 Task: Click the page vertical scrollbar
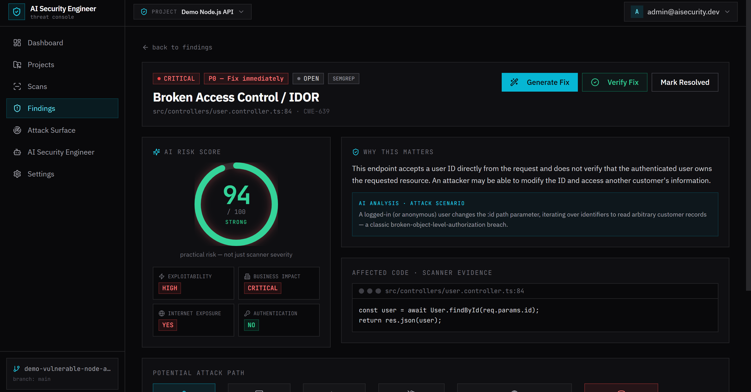(748, 146)
